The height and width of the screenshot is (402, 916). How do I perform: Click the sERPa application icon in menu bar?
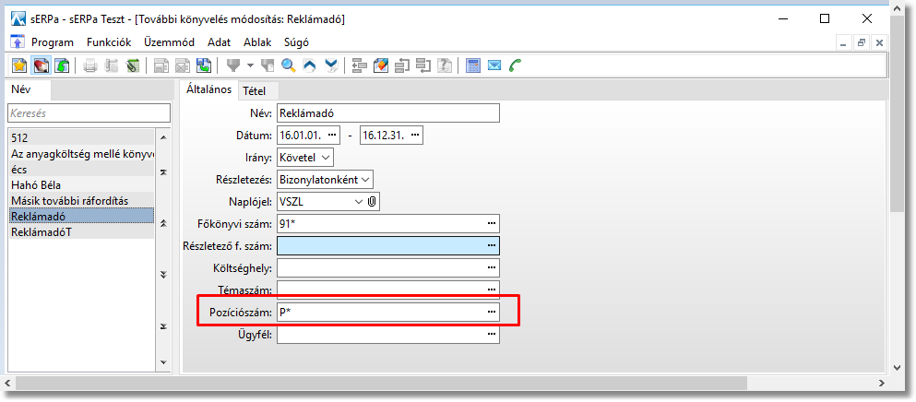coord(18,42)
